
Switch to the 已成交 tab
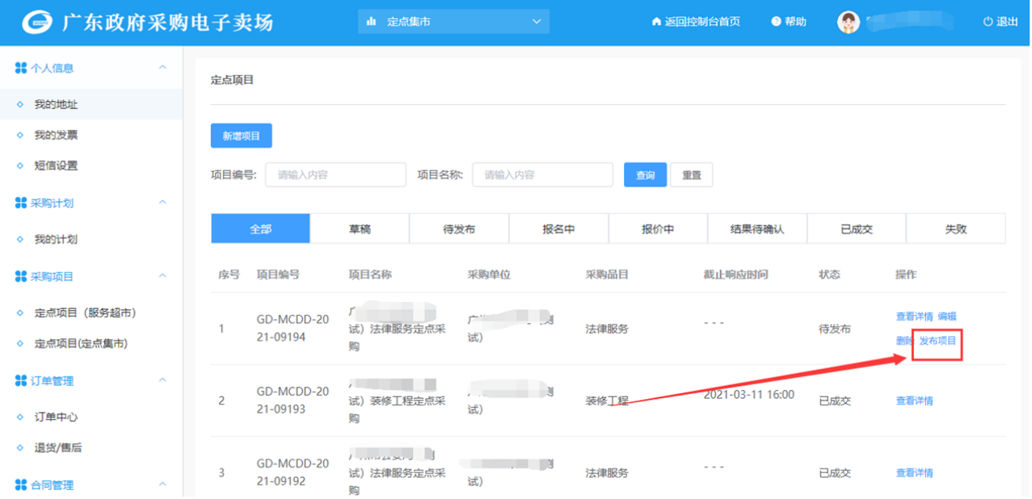point(857,229)
